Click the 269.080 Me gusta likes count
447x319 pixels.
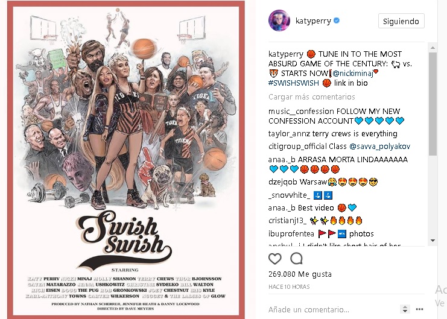click(x=300, y=274)
